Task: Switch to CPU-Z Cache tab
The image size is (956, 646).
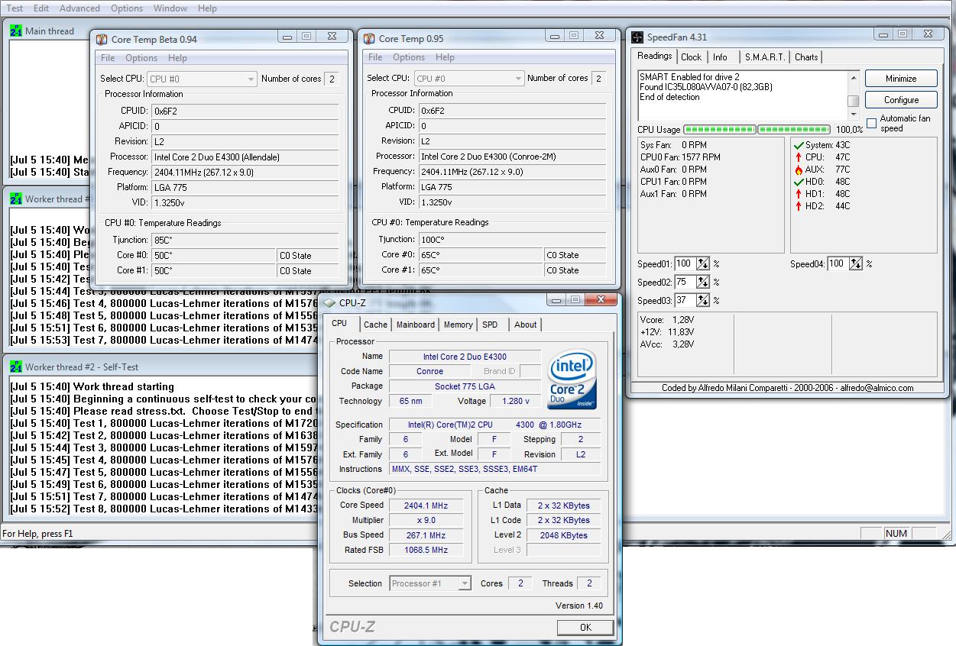Action: pyautogui.click(x=375, y=325)
